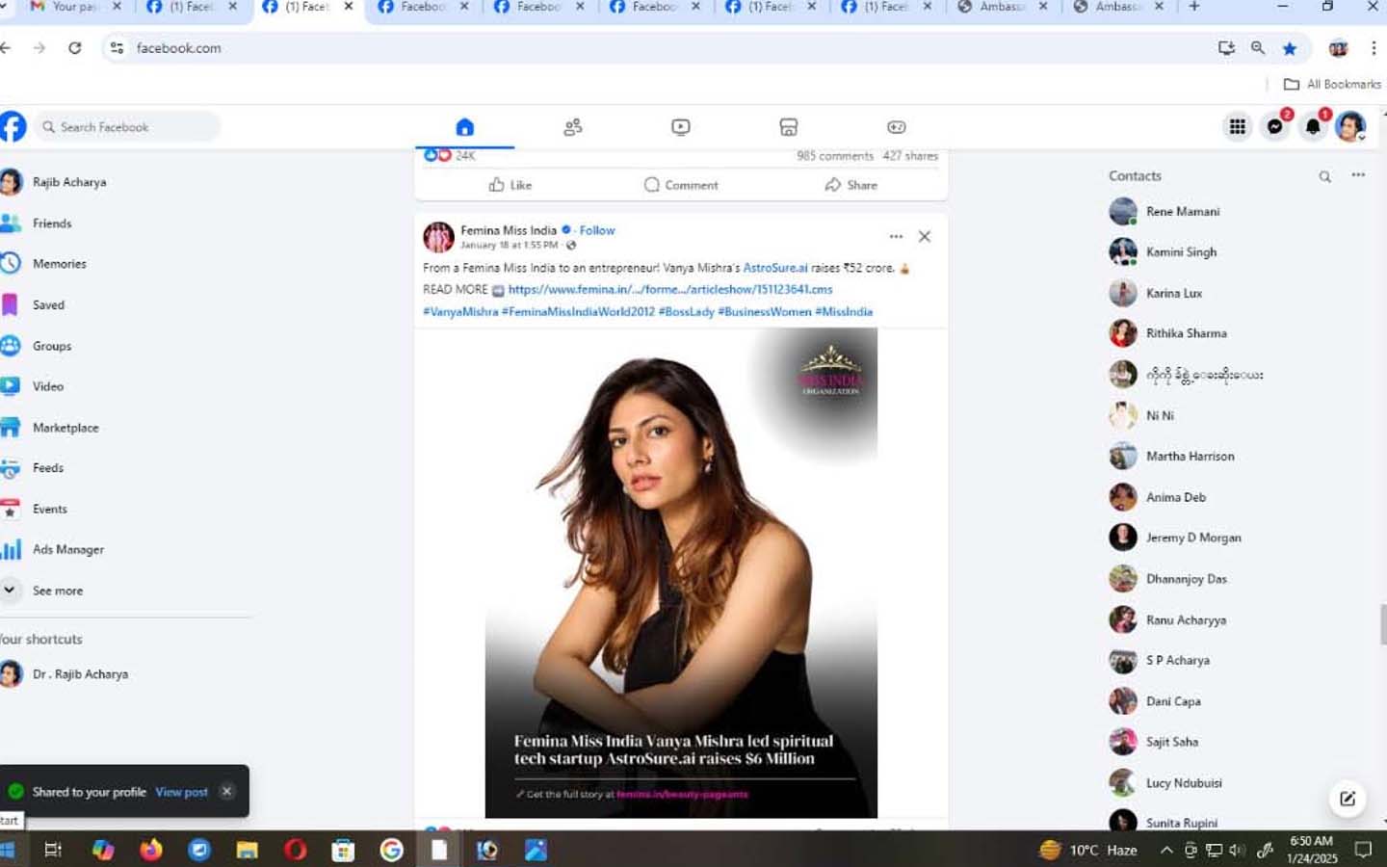Open chat with Karina Lux
The width and height of the screenshot is (1387, 867).
pyautogui.click(x=1174, y=293)
